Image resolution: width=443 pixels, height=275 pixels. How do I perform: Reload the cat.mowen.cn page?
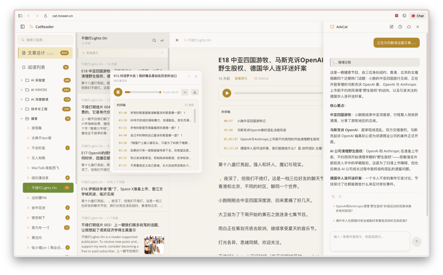(x=46, y=16)
